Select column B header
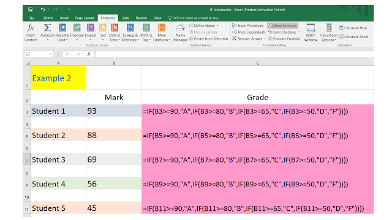Image resolution: width=392 pixels, height=220 pixels. pos(114,63)
